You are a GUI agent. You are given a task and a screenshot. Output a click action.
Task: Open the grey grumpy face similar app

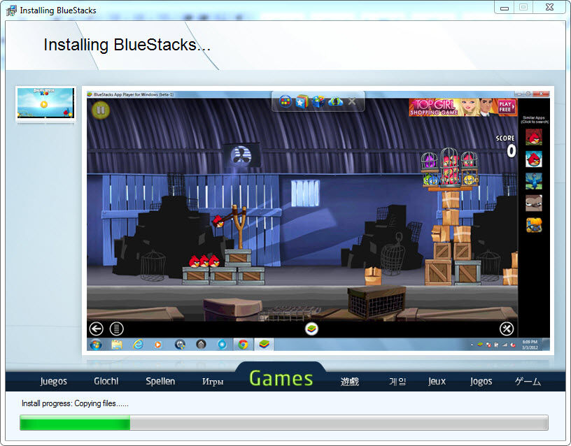point(533,203)
